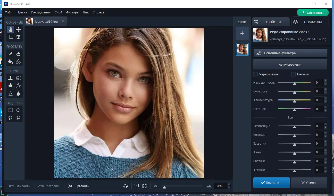Increase the Насыщенность value with up arrow

click(x=325, y=81)
